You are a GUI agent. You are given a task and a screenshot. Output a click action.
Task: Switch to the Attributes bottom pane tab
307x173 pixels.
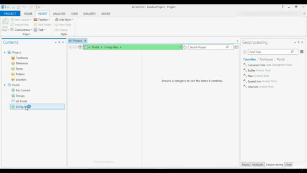point(258,164)
